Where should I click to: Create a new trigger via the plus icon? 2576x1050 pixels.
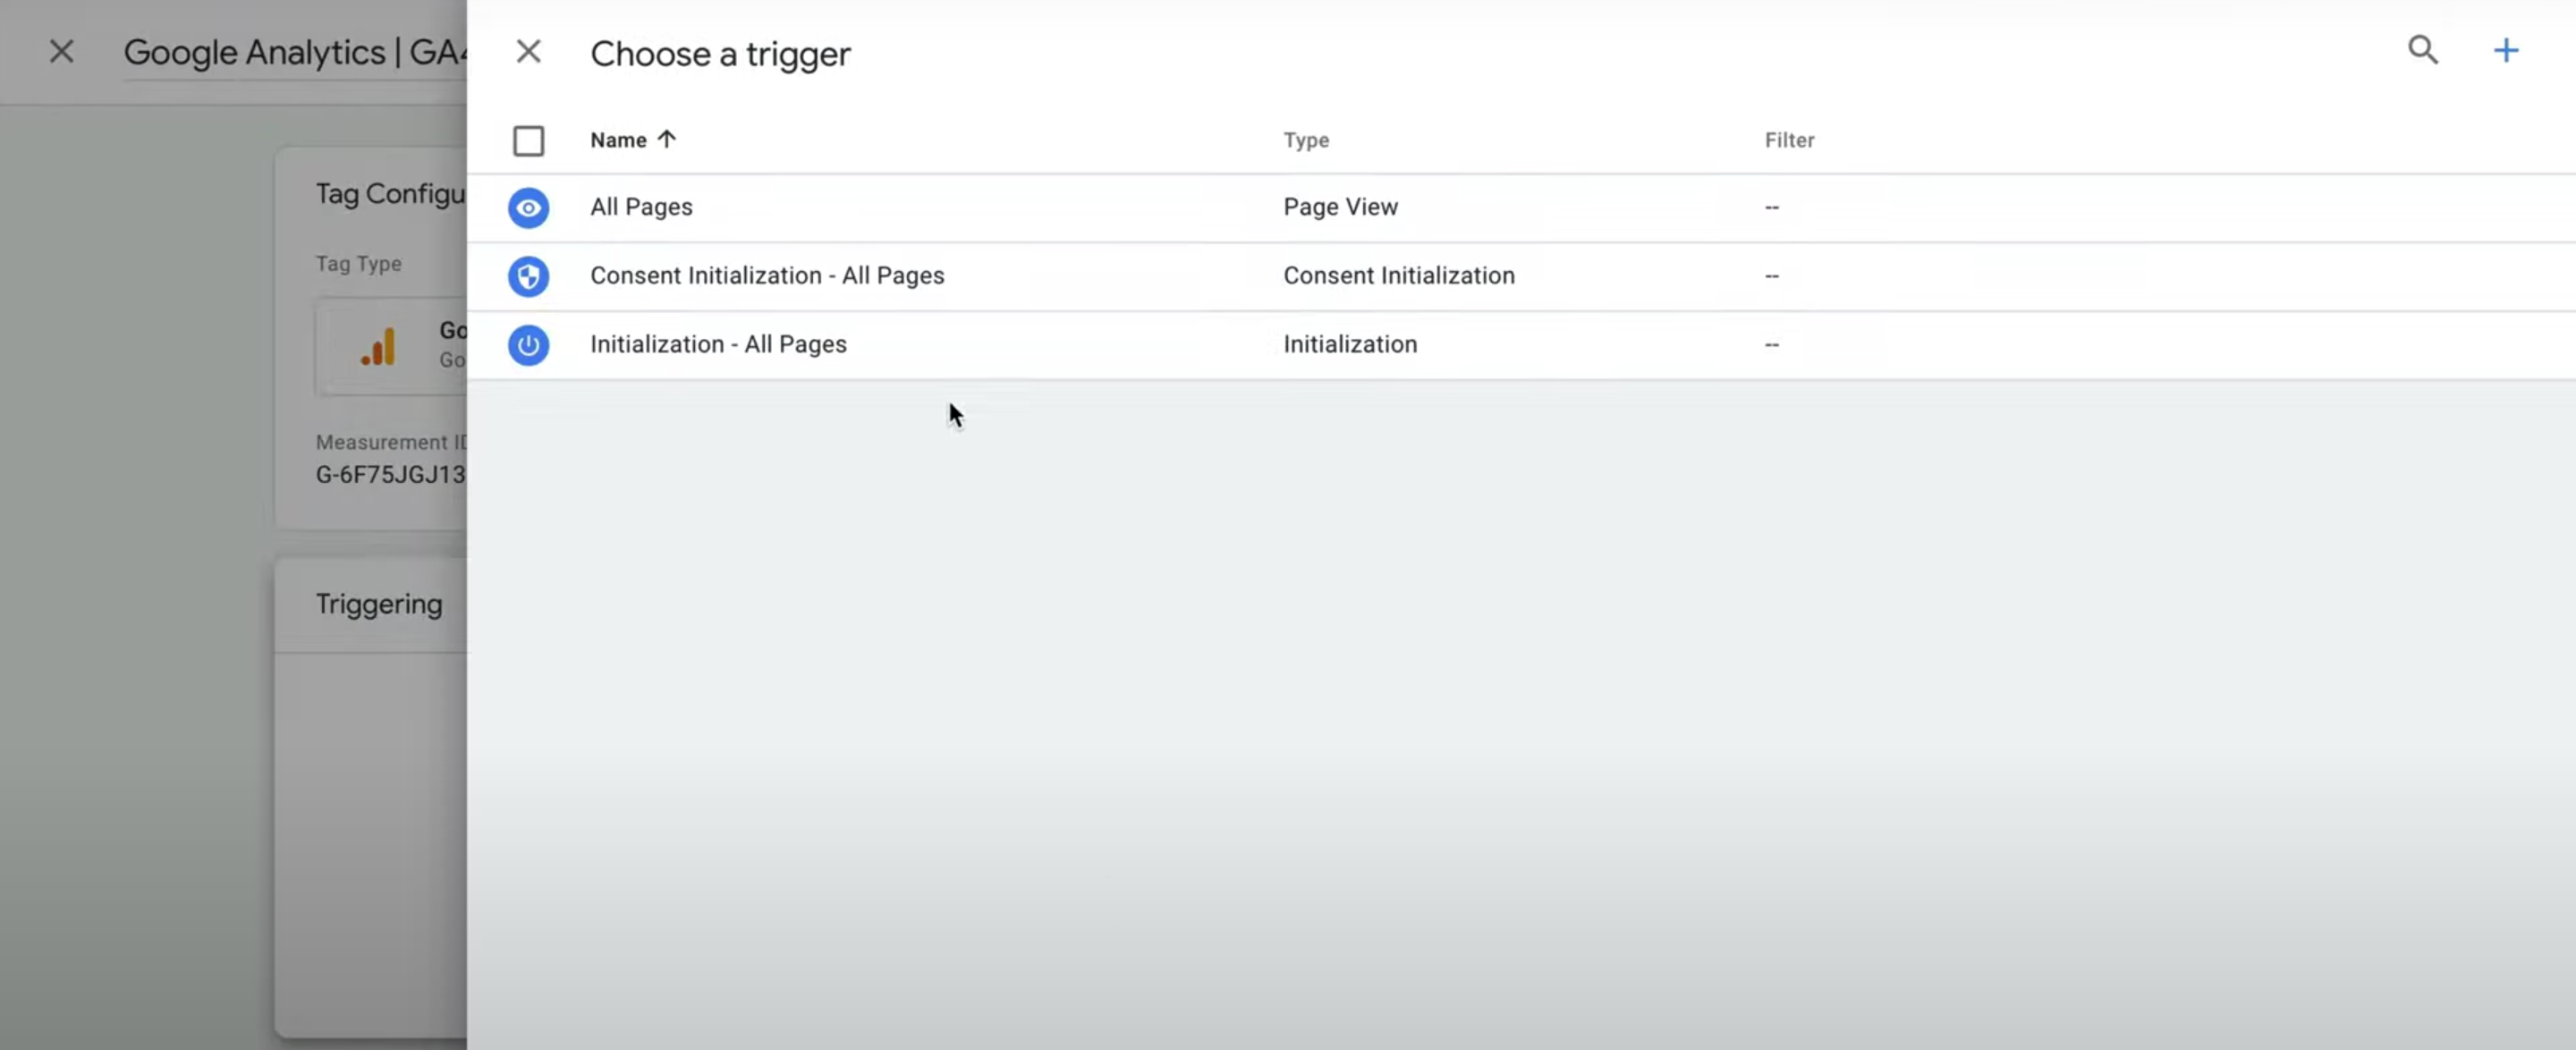[x=2506, y=50]
